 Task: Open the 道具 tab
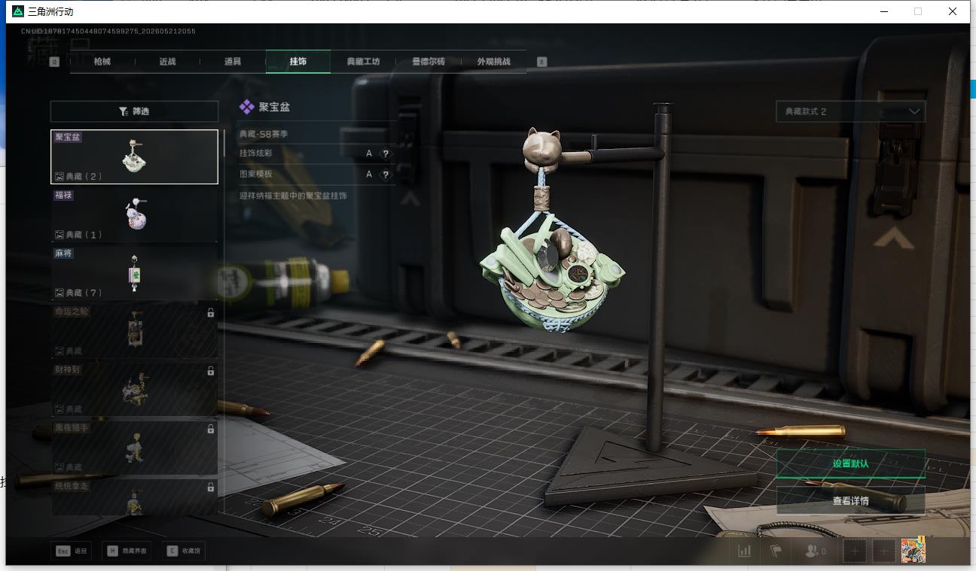(x=233, y=62)
